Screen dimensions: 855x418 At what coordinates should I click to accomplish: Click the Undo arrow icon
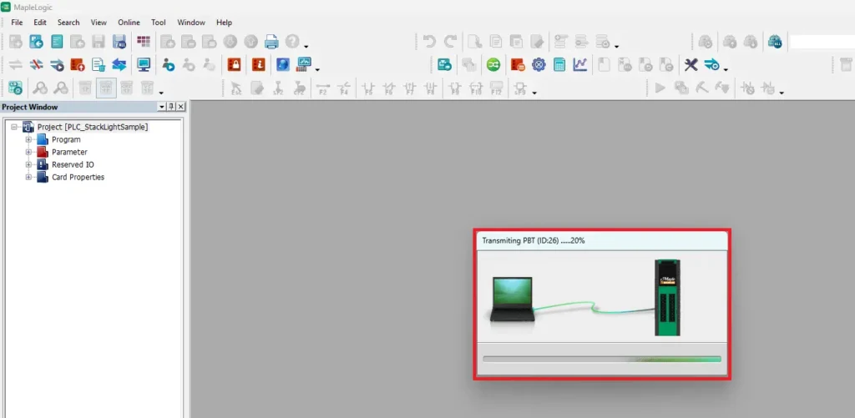(x=429, y=42)
